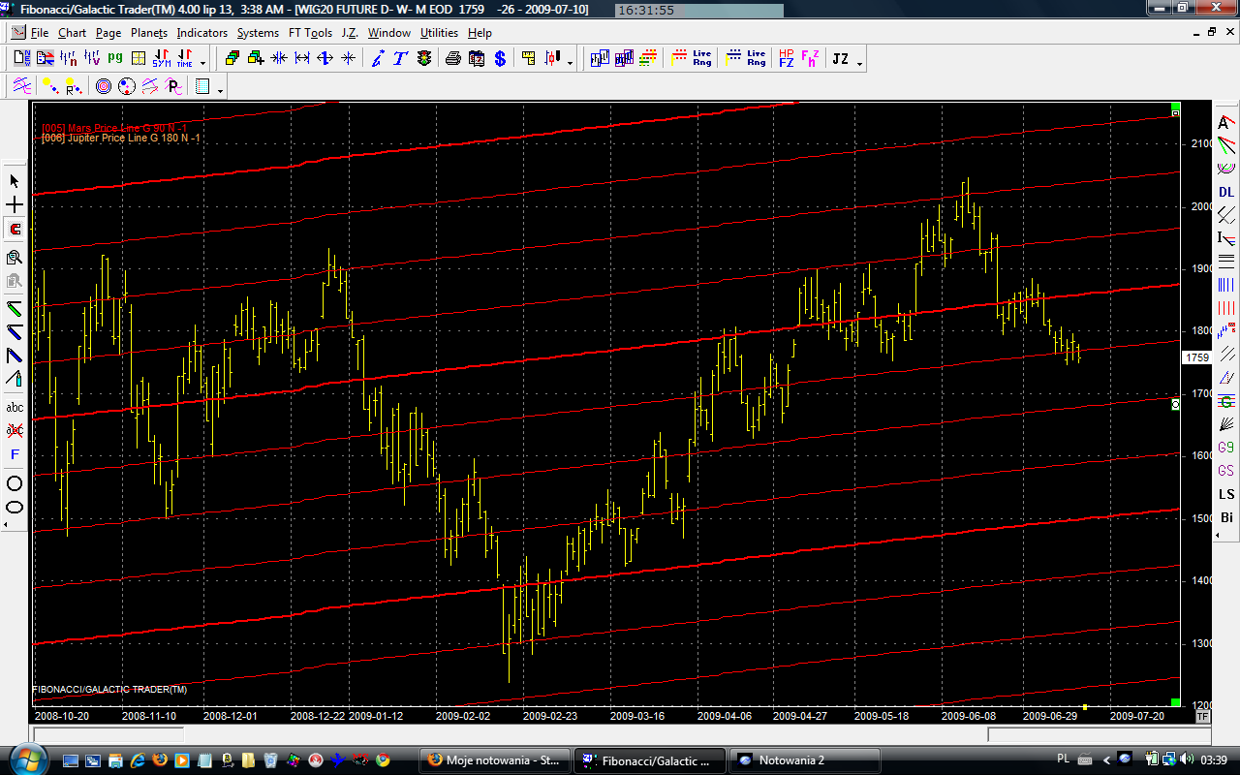
Task: Expand dropdown arrow beside TIME icon
Action: pos(202,63)
